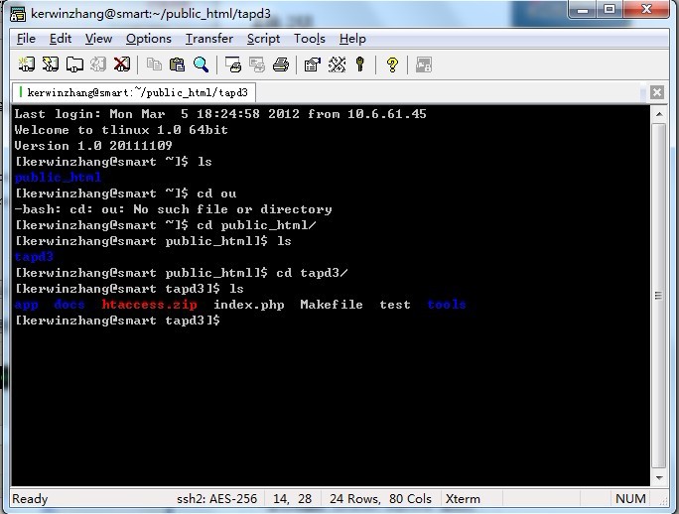
Task: Click the blue tools directory name
Action: coord(447,305)
